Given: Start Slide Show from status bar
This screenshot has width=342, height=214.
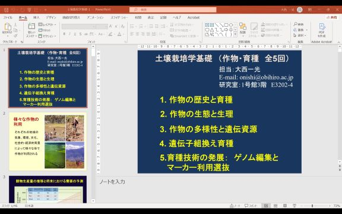Looking at the screenshot, I should point(294,206).
